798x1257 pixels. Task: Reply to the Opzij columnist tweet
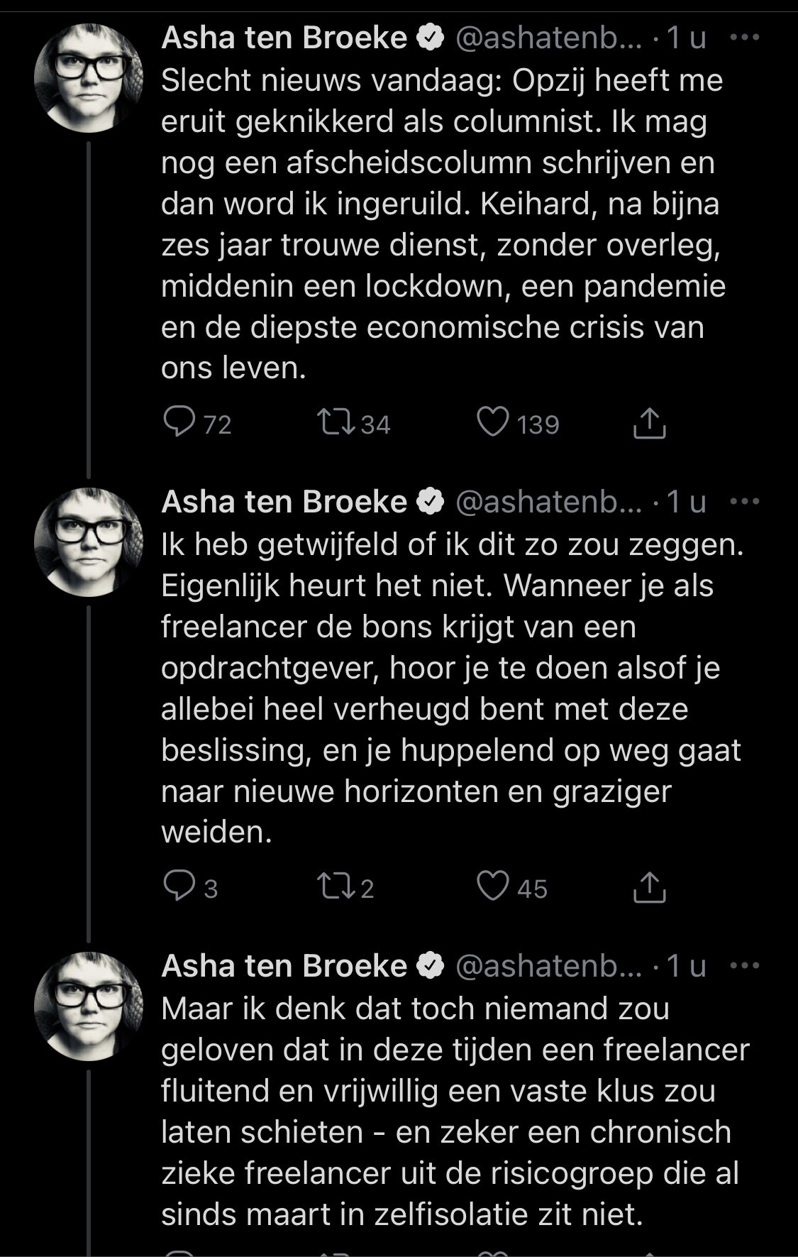(179, 423)
